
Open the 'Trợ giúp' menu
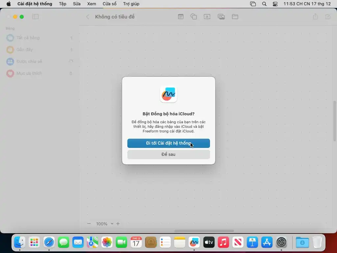131,4
